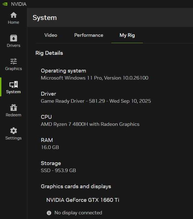
Task: Select the Microsoft Windows 11 Pro version text
Action: [x=94, y=78]
